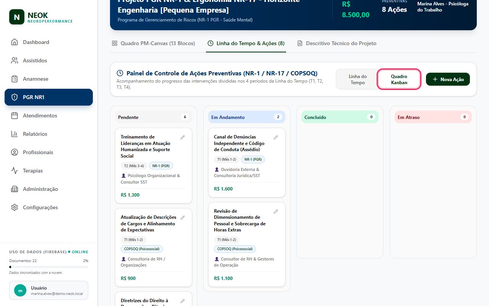This screenshot has height=306, width=489.
Task: Edit Diretrizes do Direito card pencil
Action: coord(183,301)
